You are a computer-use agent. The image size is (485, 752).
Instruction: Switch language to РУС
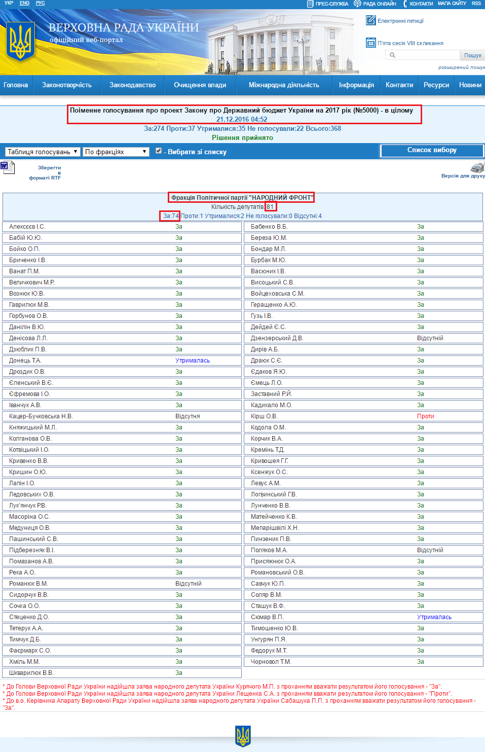point(41,3)
